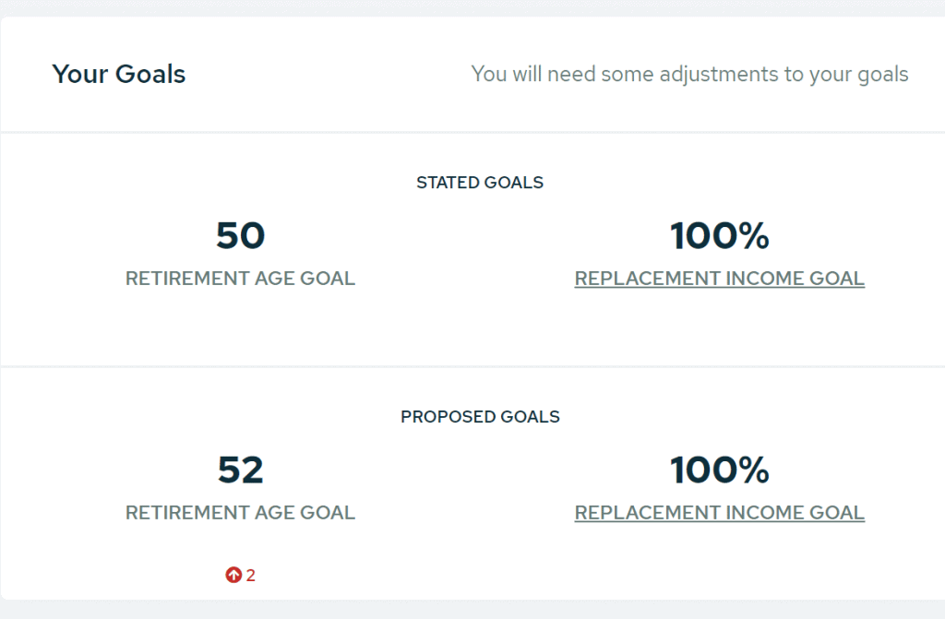Screen dimensions: 945x619
Task: Click the gray strip above the goals card
Action: pos(472,7)
